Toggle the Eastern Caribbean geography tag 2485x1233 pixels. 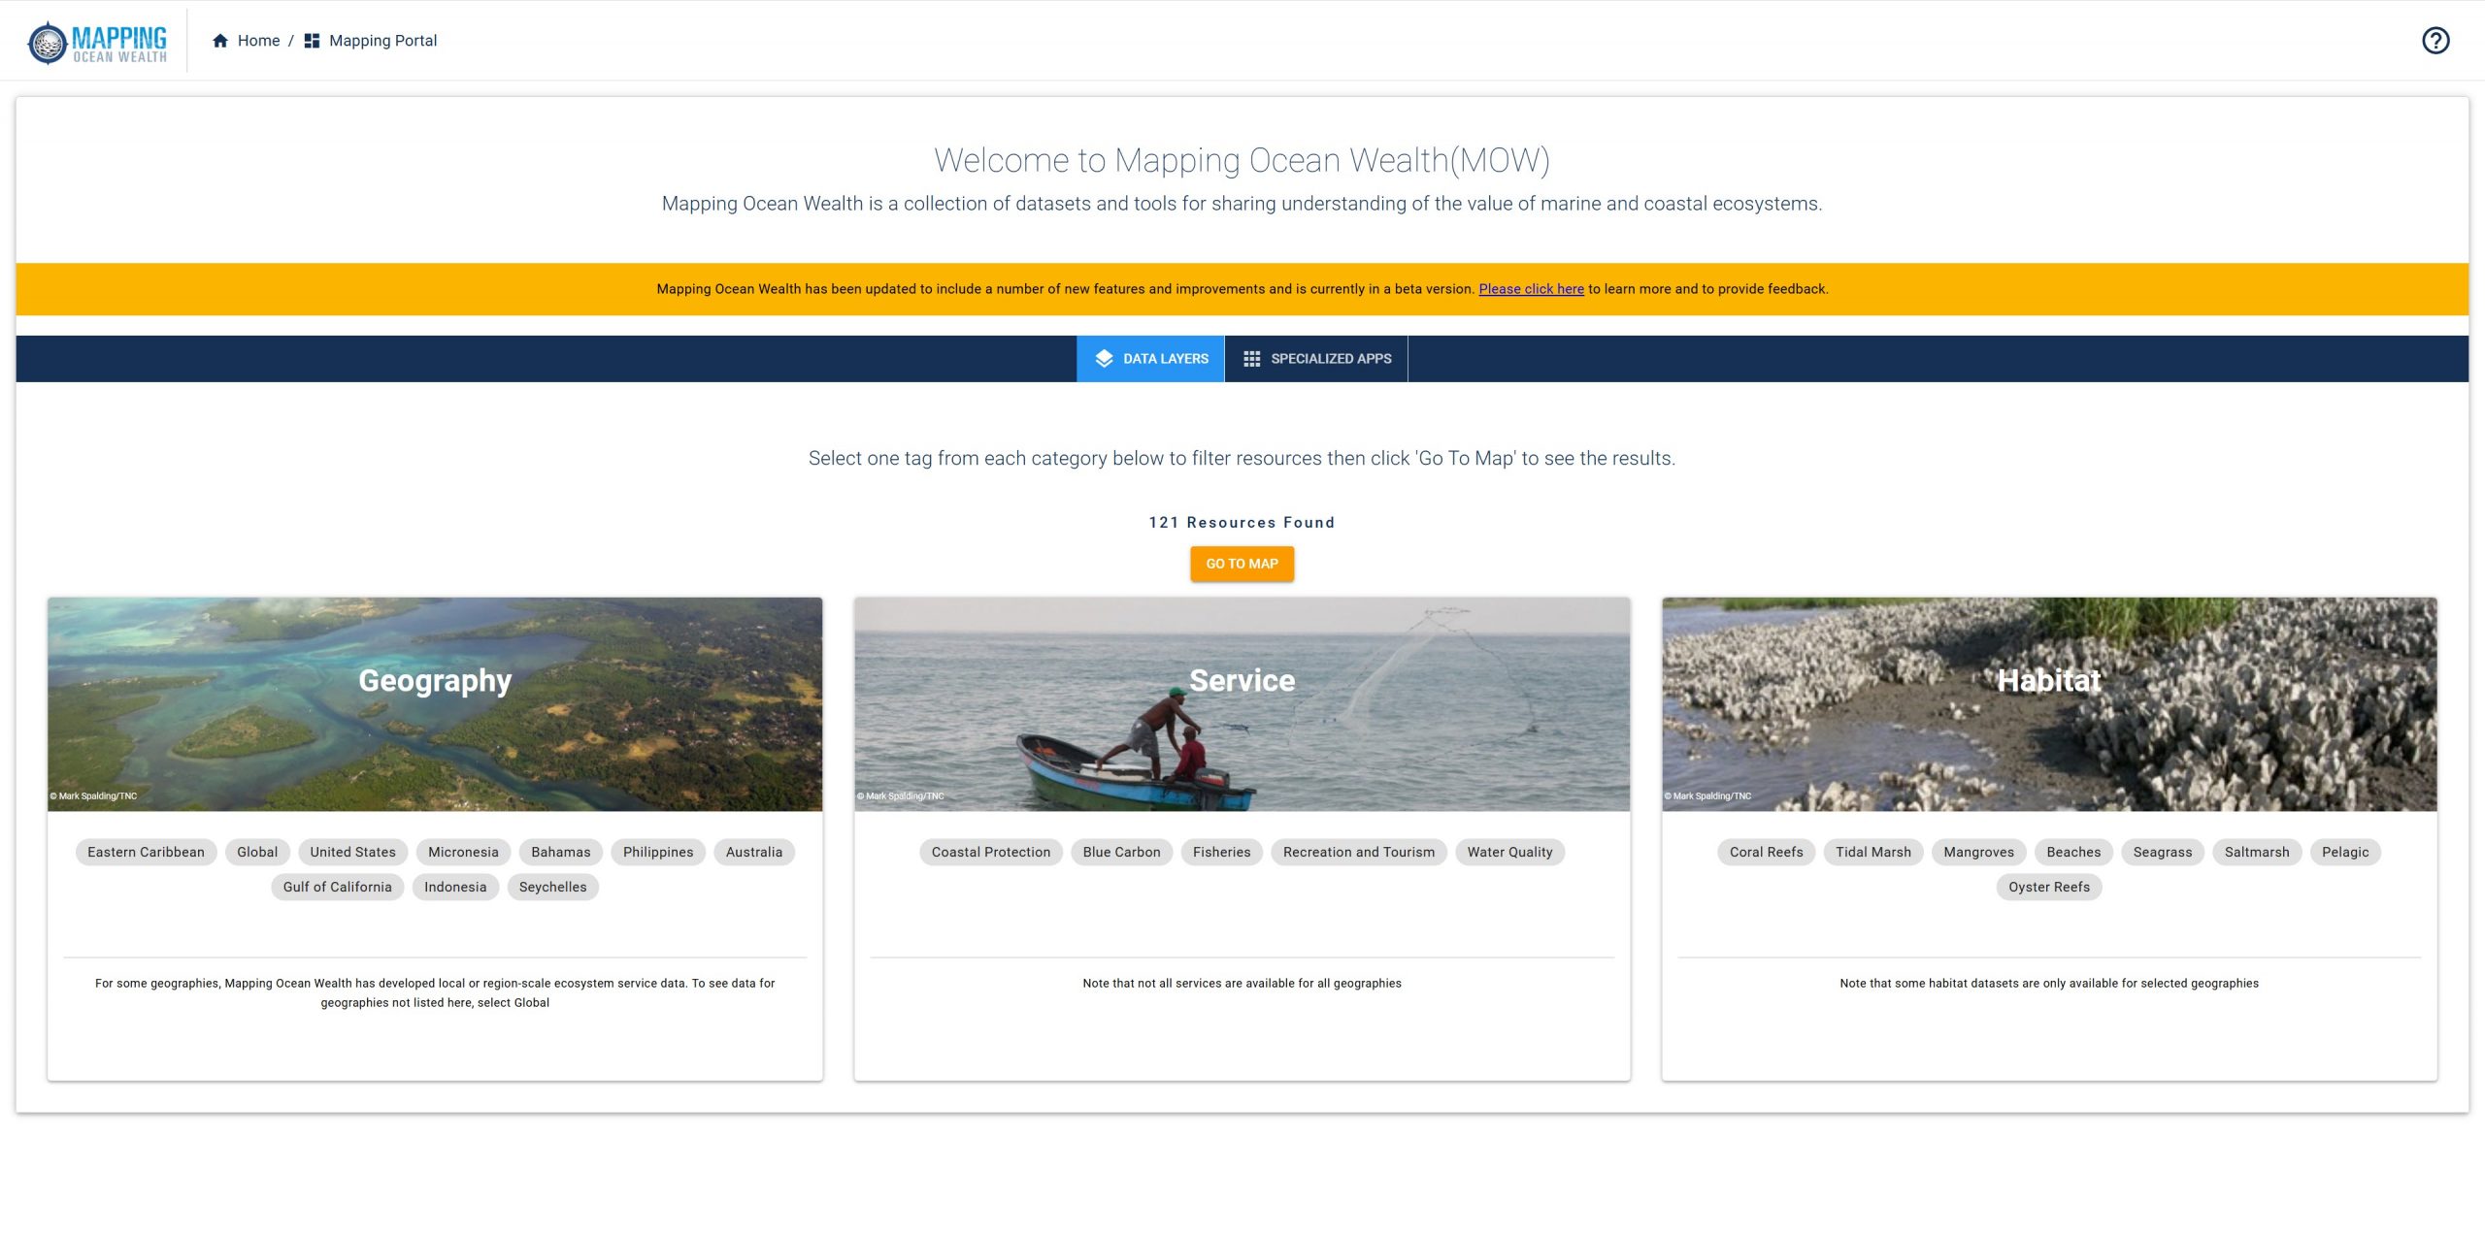[146, 852]
